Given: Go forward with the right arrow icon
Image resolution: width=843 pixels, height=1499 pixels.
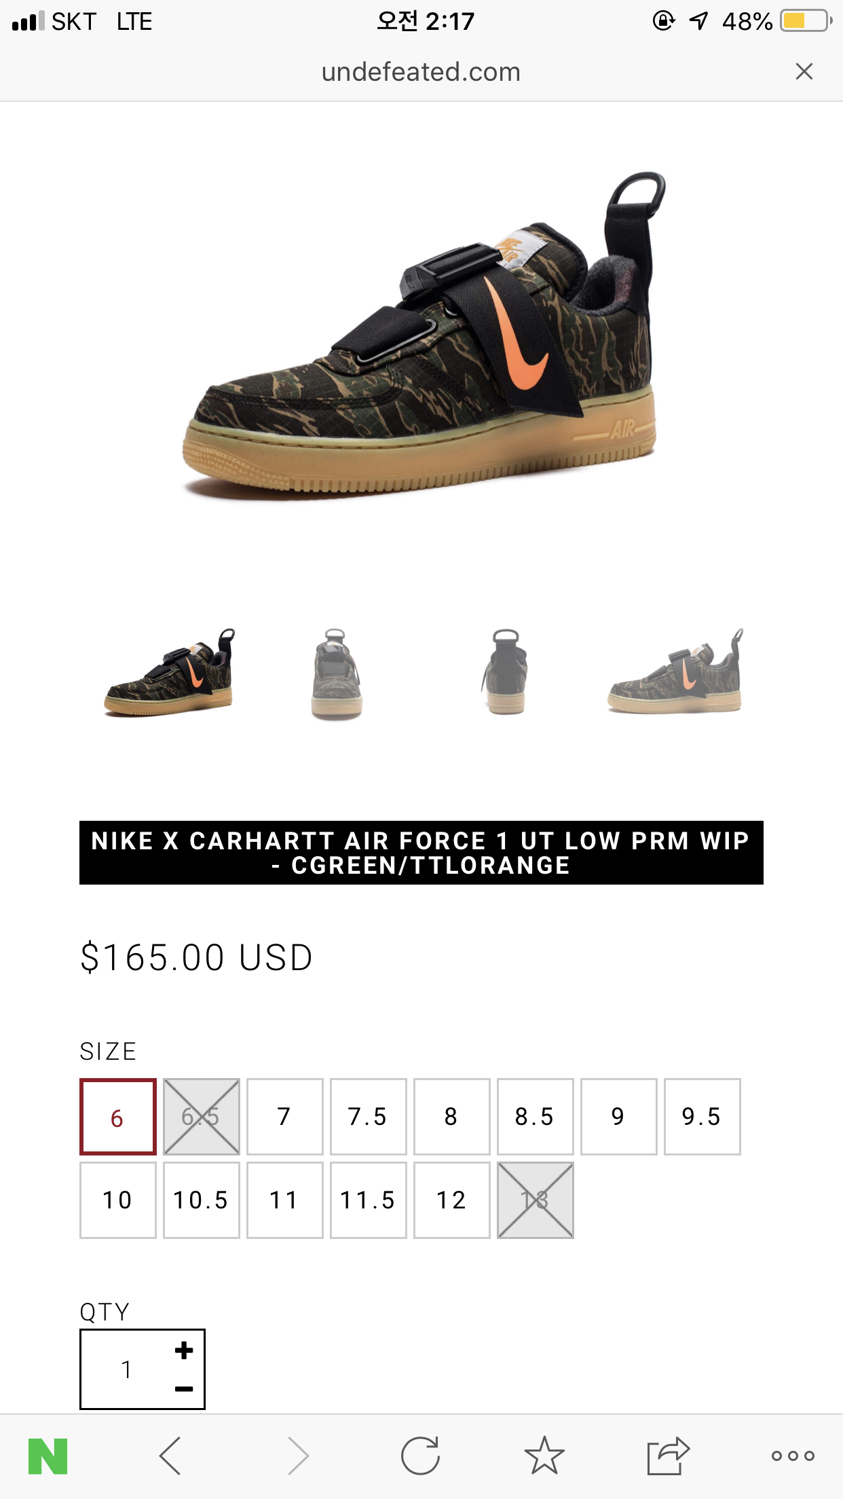Looking at the screenshot, I should coord(298,1456).
